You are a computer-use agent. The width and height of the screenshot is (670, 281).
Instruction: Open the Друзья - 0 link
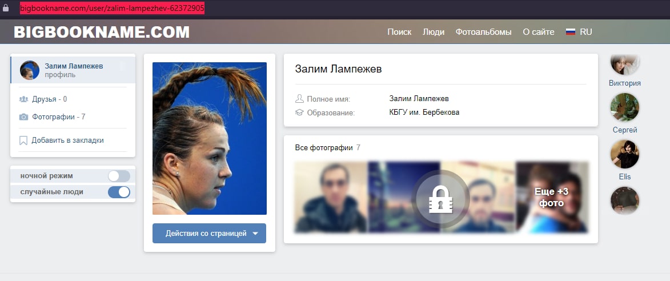click(x=50, y=99)
